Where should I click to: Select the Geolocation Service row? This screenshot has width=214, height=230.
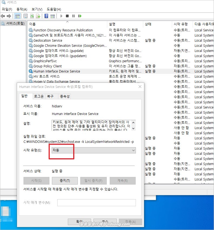pyautogui.click(x=48, y=41)
